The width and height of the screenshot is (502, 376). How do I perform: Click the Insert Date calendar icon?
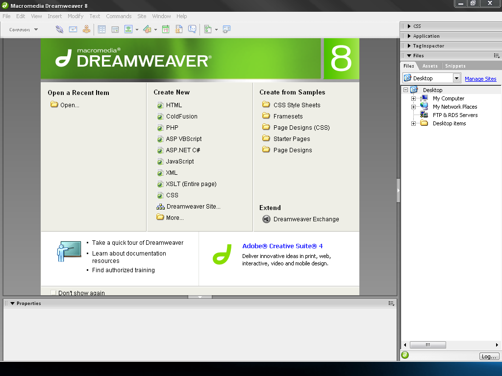pyautogui.click(x=166, y=29)
